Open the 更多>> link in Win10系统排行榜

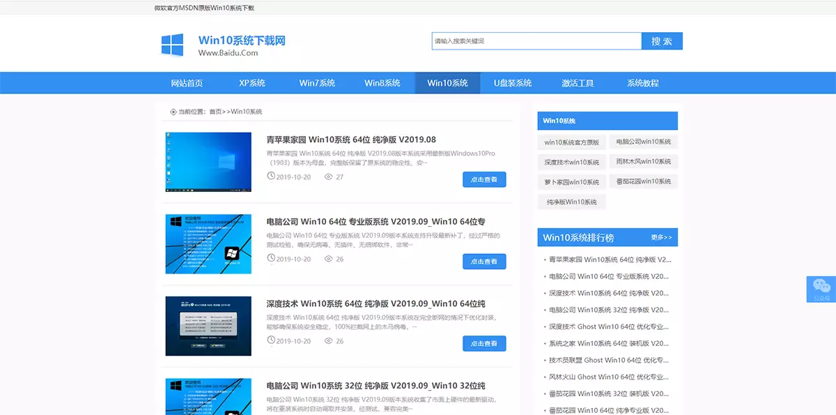click(x=660, y=237)
